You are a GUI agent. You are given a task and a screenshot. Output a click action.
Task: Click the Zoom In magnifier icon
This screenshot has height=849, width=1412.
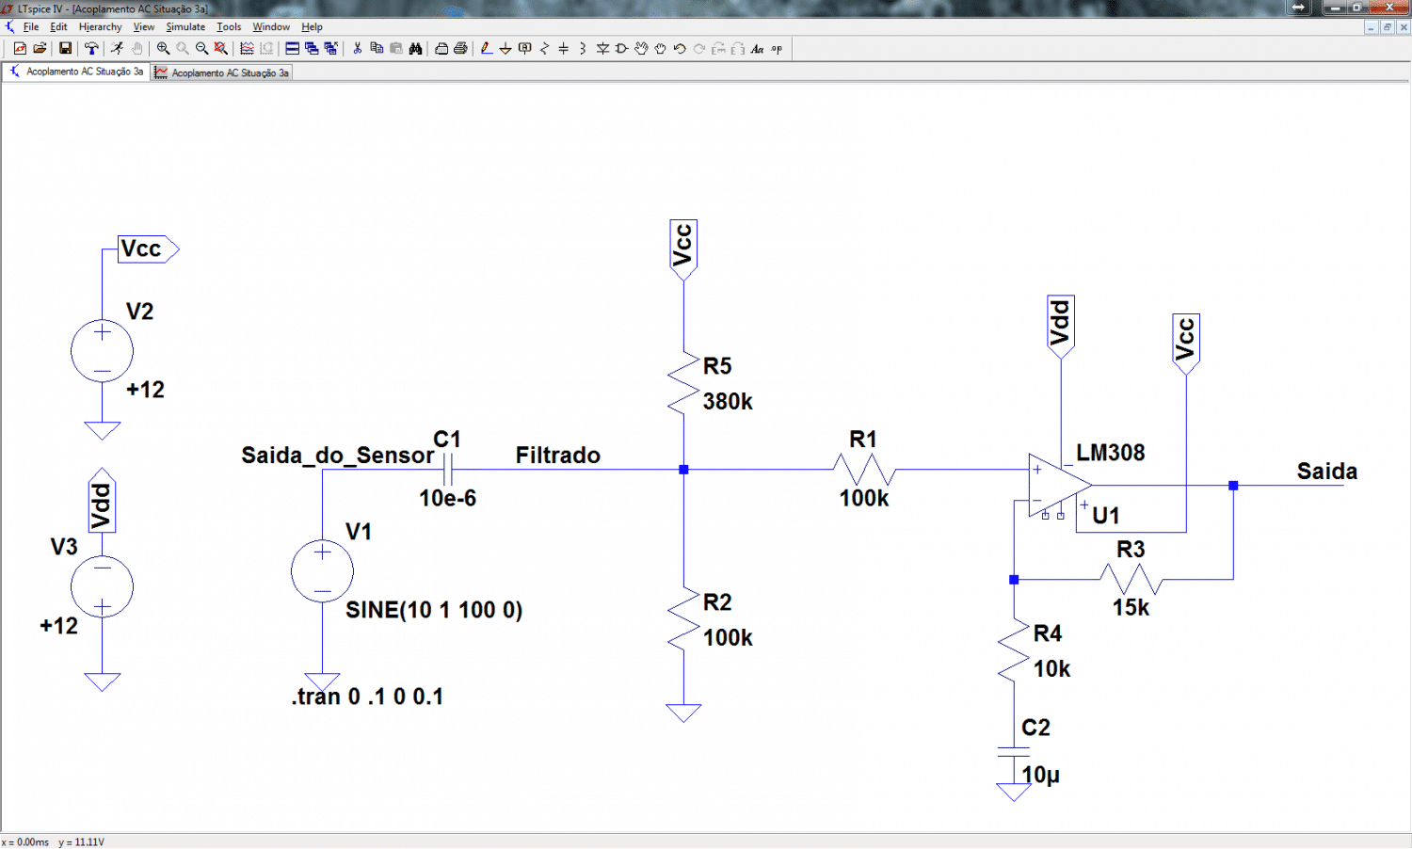(163, 48)
